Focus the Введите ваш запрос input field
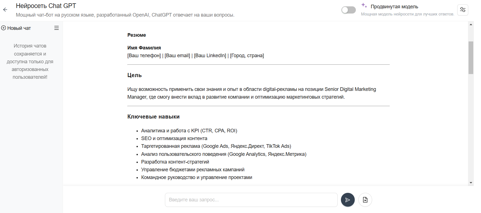 click(251, 200)
